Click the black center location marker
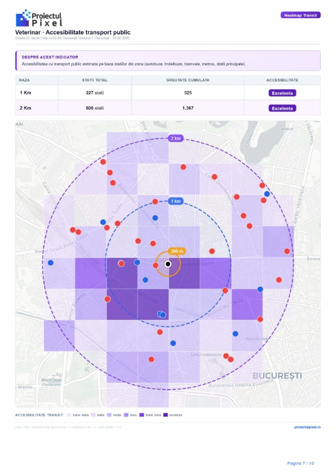 coord(168,264)
